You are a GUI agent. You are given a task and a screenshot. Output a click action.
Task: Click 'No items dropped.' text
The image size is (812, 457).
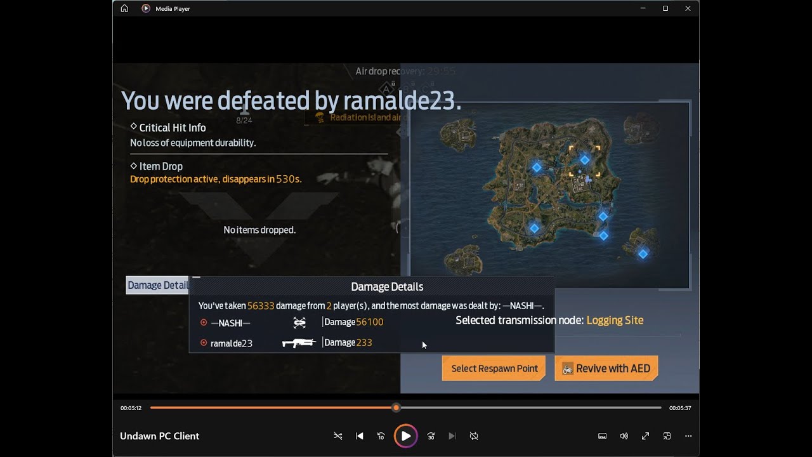point(259,230)
